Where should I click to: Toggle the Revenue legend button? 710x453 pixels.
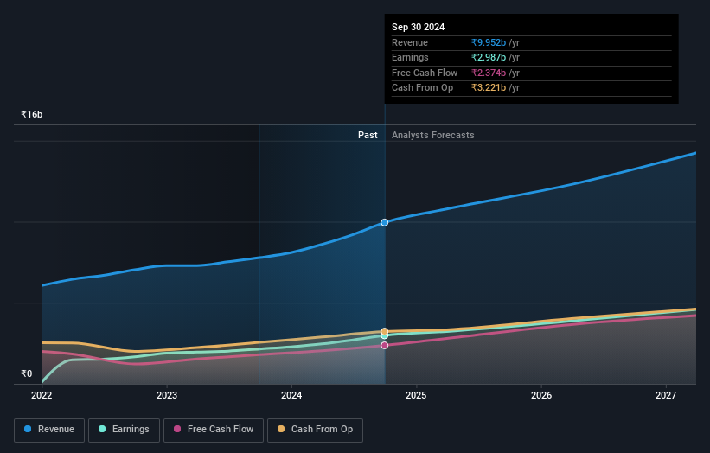[x=49, y=430]
